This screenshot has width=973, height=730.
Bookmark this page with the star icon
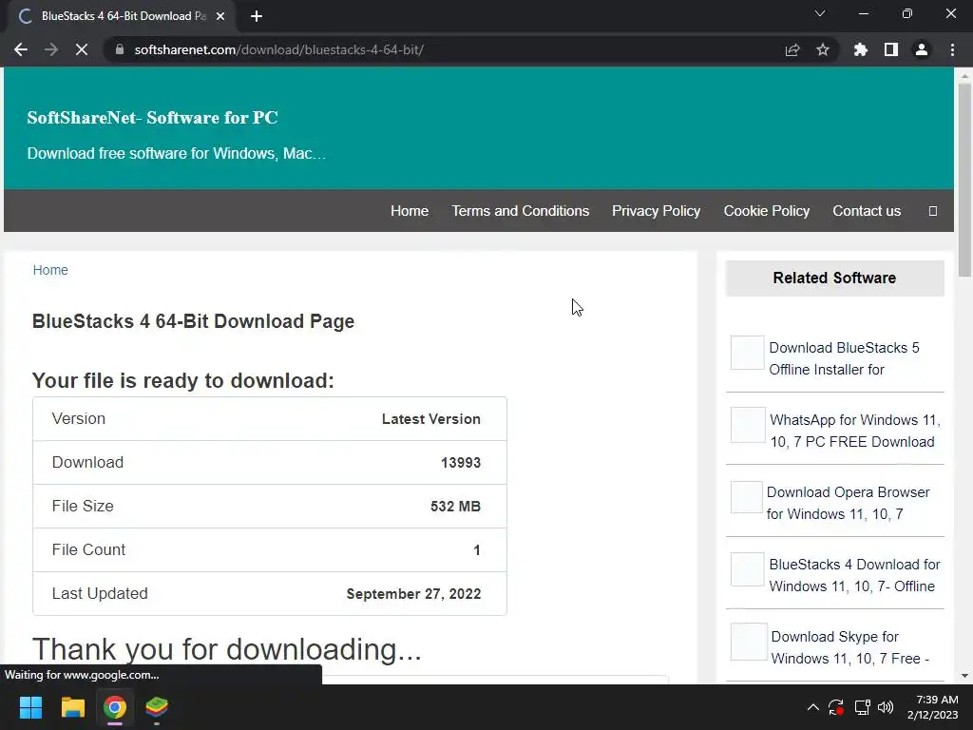(823, 49)
